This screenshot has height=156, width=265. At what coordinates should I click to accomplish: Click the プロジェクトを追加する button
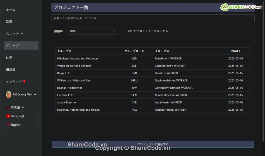153,144
